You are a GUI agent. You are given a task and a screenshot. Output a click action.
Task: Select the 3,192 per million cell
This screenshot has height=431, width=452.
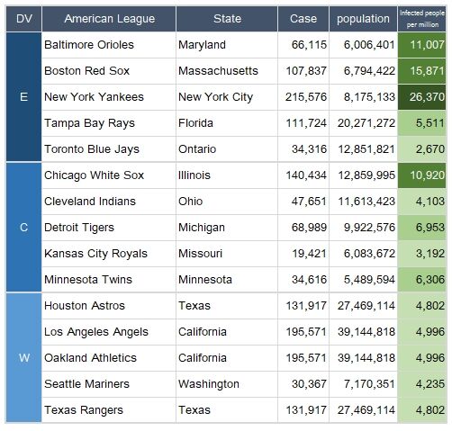coord(422,254)
